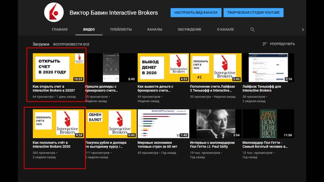
Task: Click the 13 тыс. просмотров text
Action: pyautogui.click(x=258, y=153)
